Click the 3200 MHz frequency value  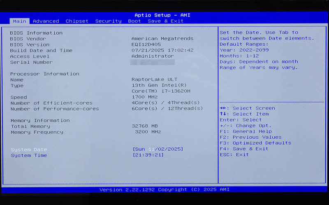148,132
